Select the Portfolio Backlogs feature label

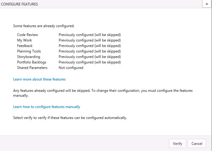(32, 62)
